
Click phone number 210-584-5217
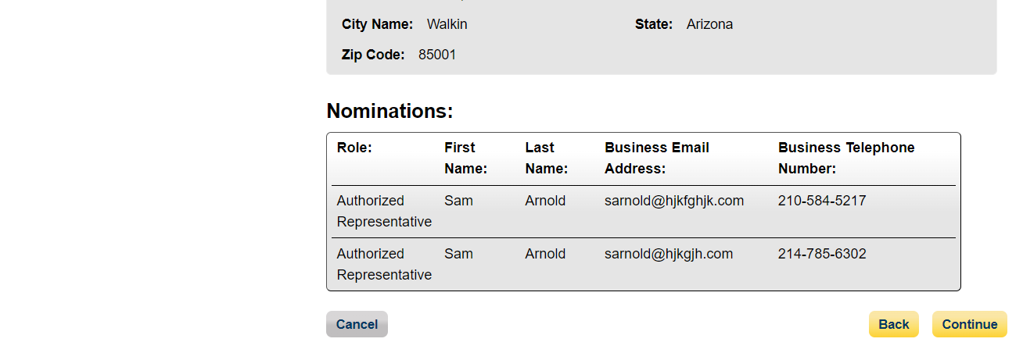point(821,201)
